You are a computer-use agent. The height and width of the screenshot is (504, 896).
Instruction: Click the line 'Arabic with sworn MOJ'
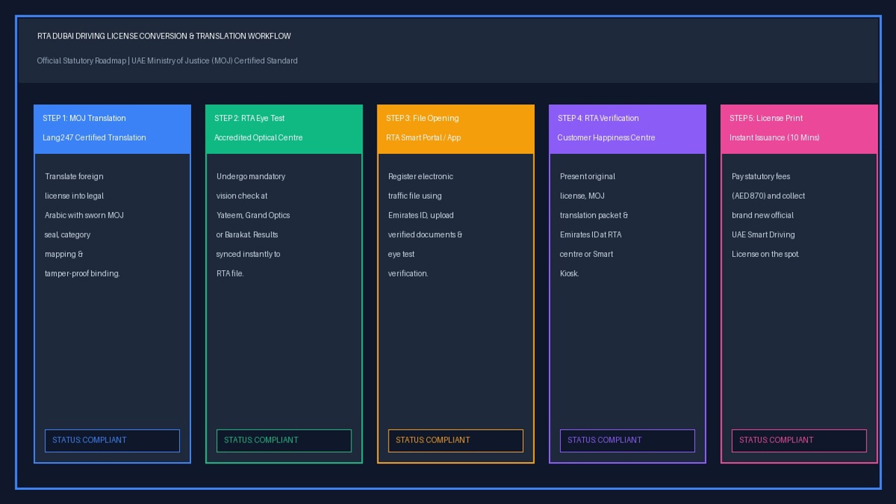[84, 216]
